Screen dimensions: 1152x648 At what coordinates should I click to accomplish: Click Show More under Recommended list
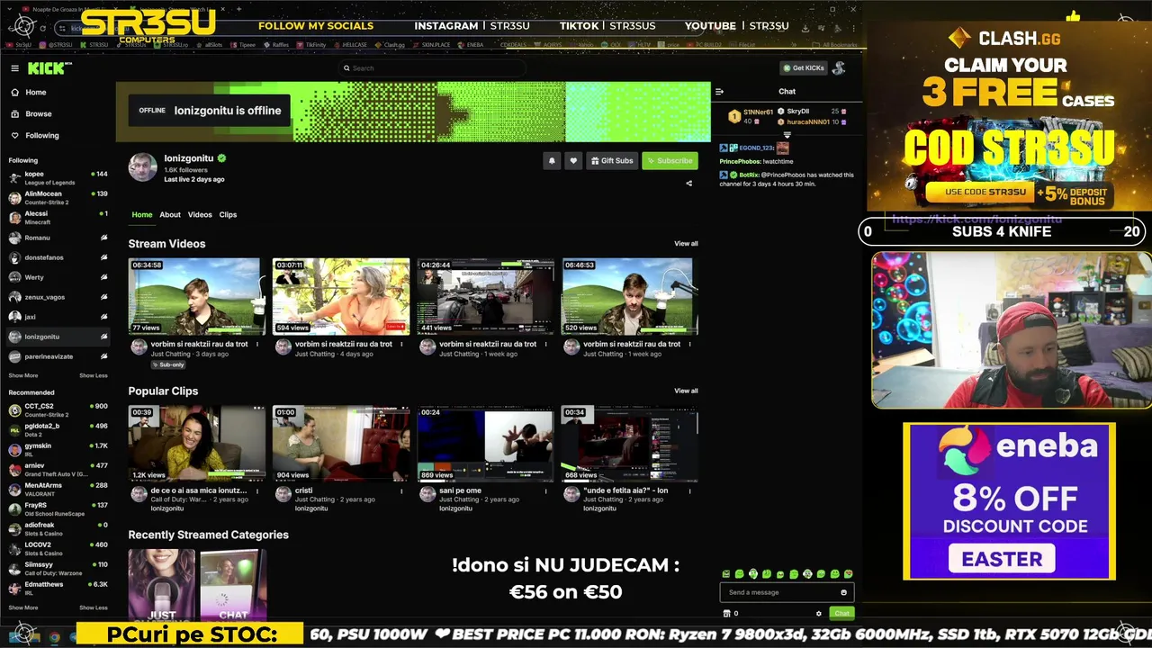(23, 607)
